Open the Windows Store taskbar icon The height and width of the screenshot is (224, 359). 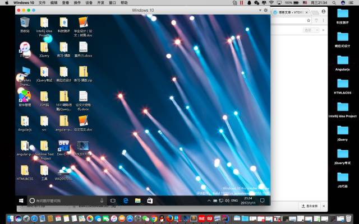pos(150,200)
